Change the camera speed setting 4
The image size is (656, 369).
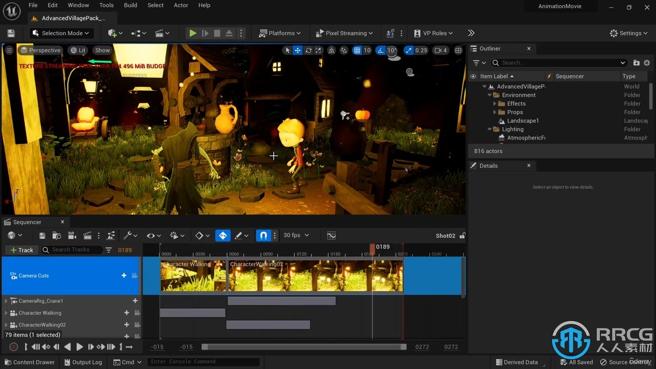click(441, 50)
